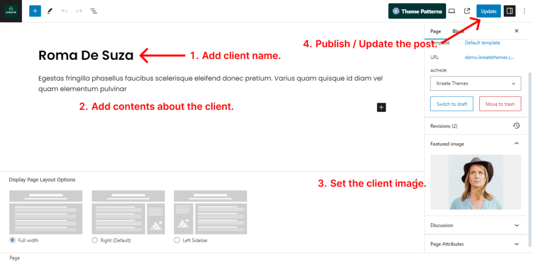This screenshot has height=262, width=533.
Task: Select the pencil Tools icon
Action: (50, 11)
